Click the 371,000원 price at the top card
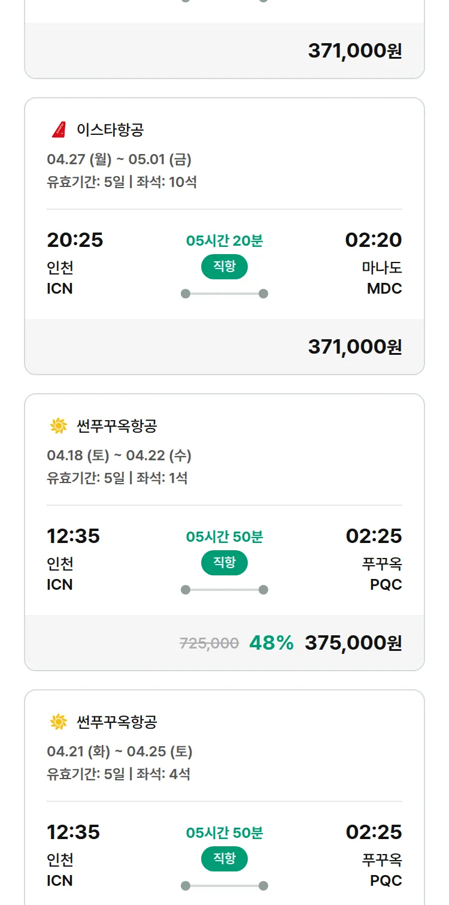The image size is (449, 905). coord(354,51)
